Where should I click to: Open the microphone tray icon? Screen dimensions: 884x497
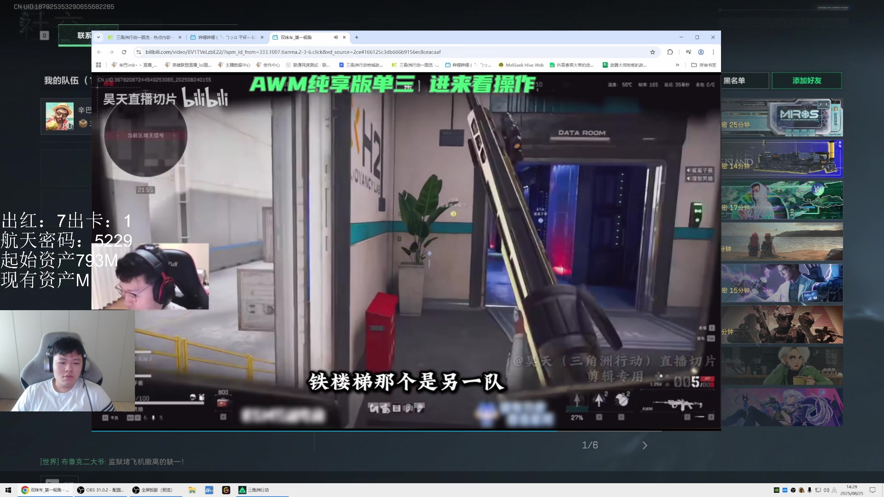[x=809, y=490]
